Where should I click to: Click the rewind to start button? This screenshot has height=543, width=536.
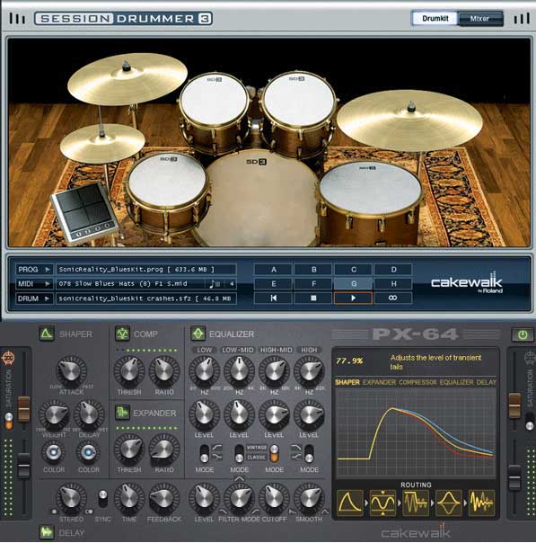coord(274,298)
